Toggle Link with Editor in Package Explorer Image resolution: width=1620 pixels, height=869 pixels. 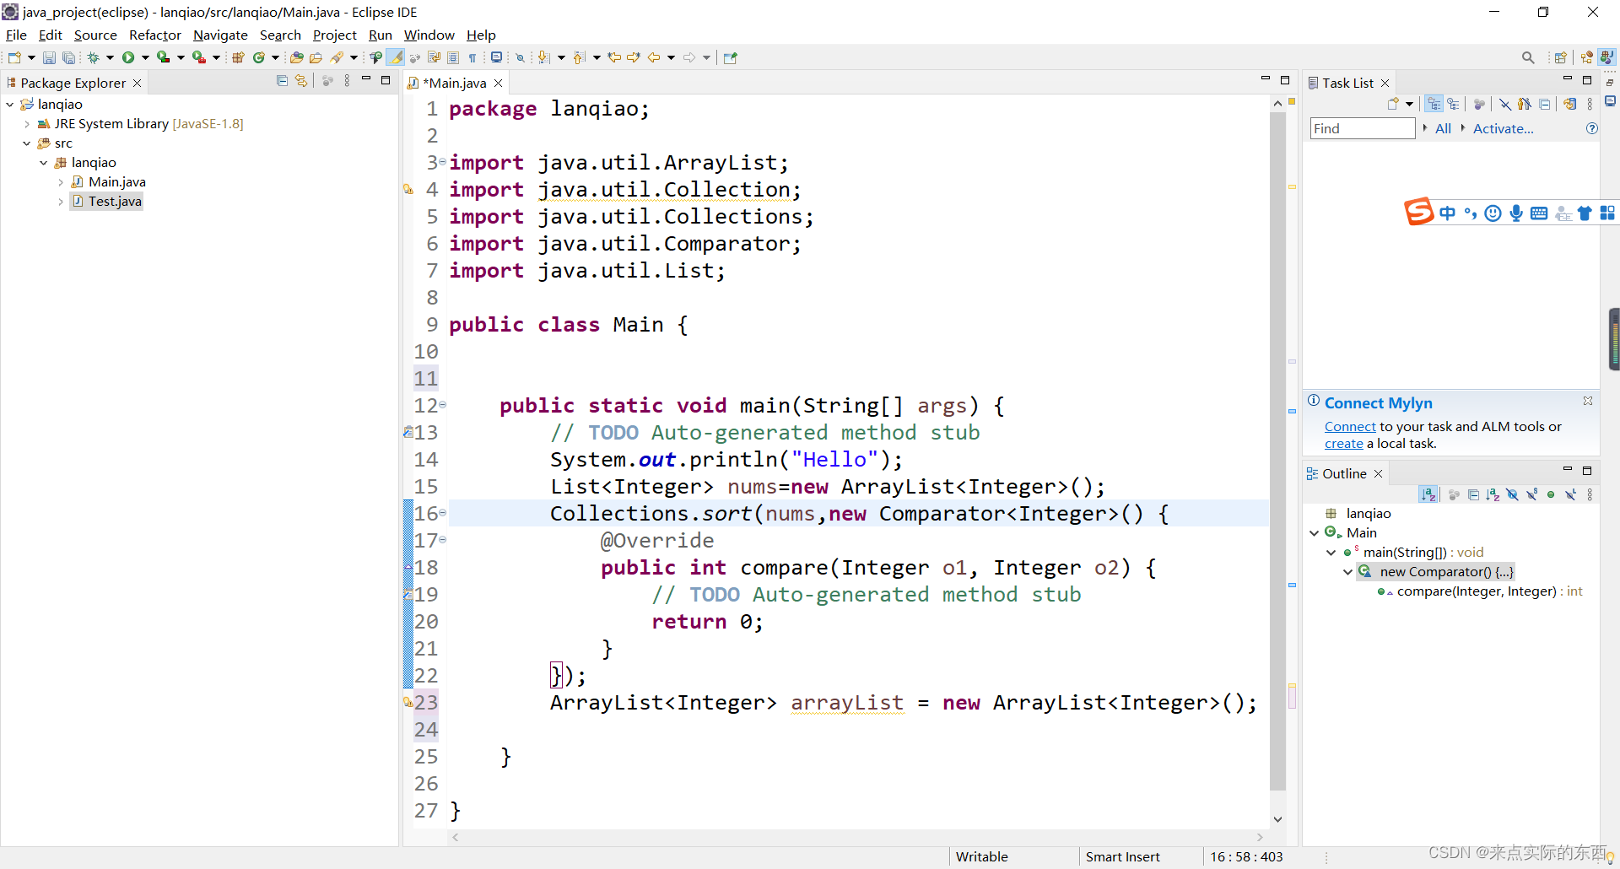click(301, 81)
